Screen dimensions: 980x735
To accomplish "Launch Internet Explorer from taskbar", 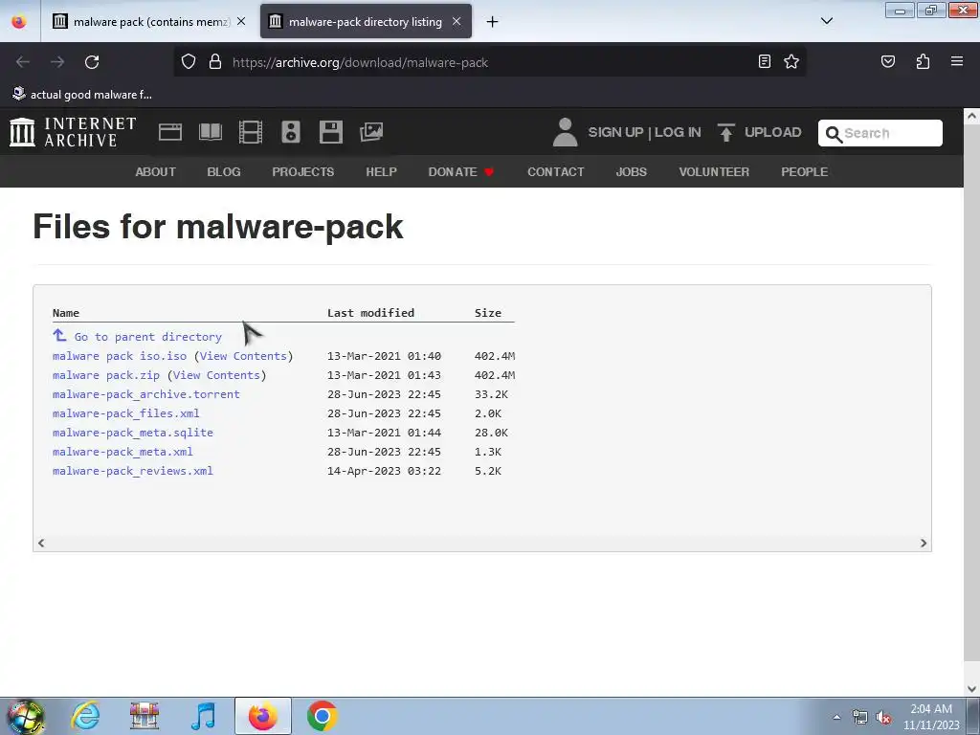I will pos(85,716).
